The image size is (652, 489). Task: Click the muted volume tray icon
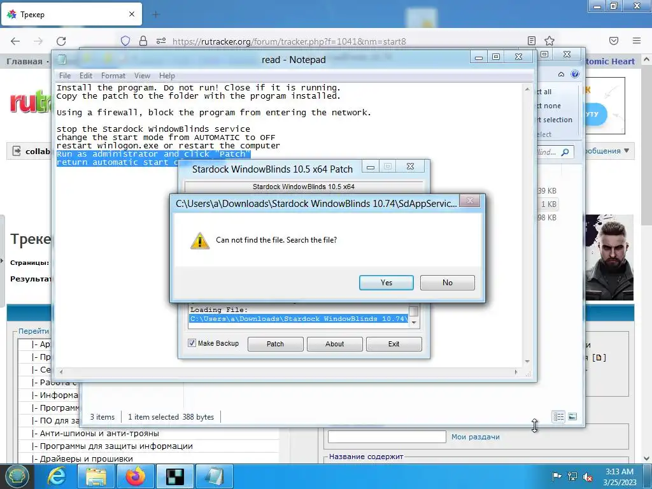588,476
